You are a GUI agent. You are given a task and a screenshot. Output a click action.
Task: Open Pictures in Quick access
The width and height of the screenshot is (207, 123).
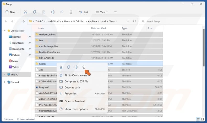pos(16,55)
